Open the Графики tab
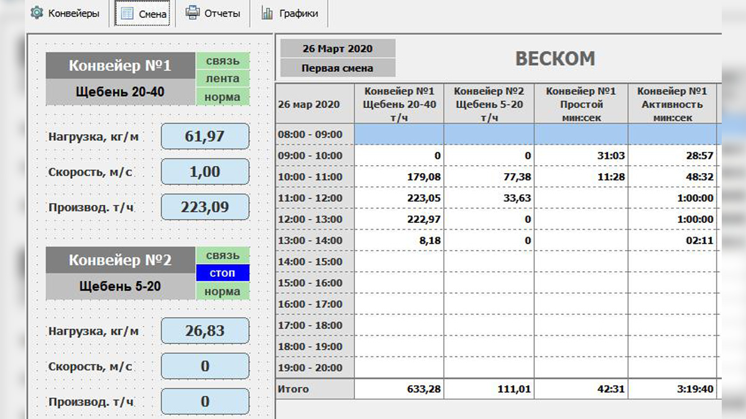This screenshot has width=746, height=419. [290, 13]
